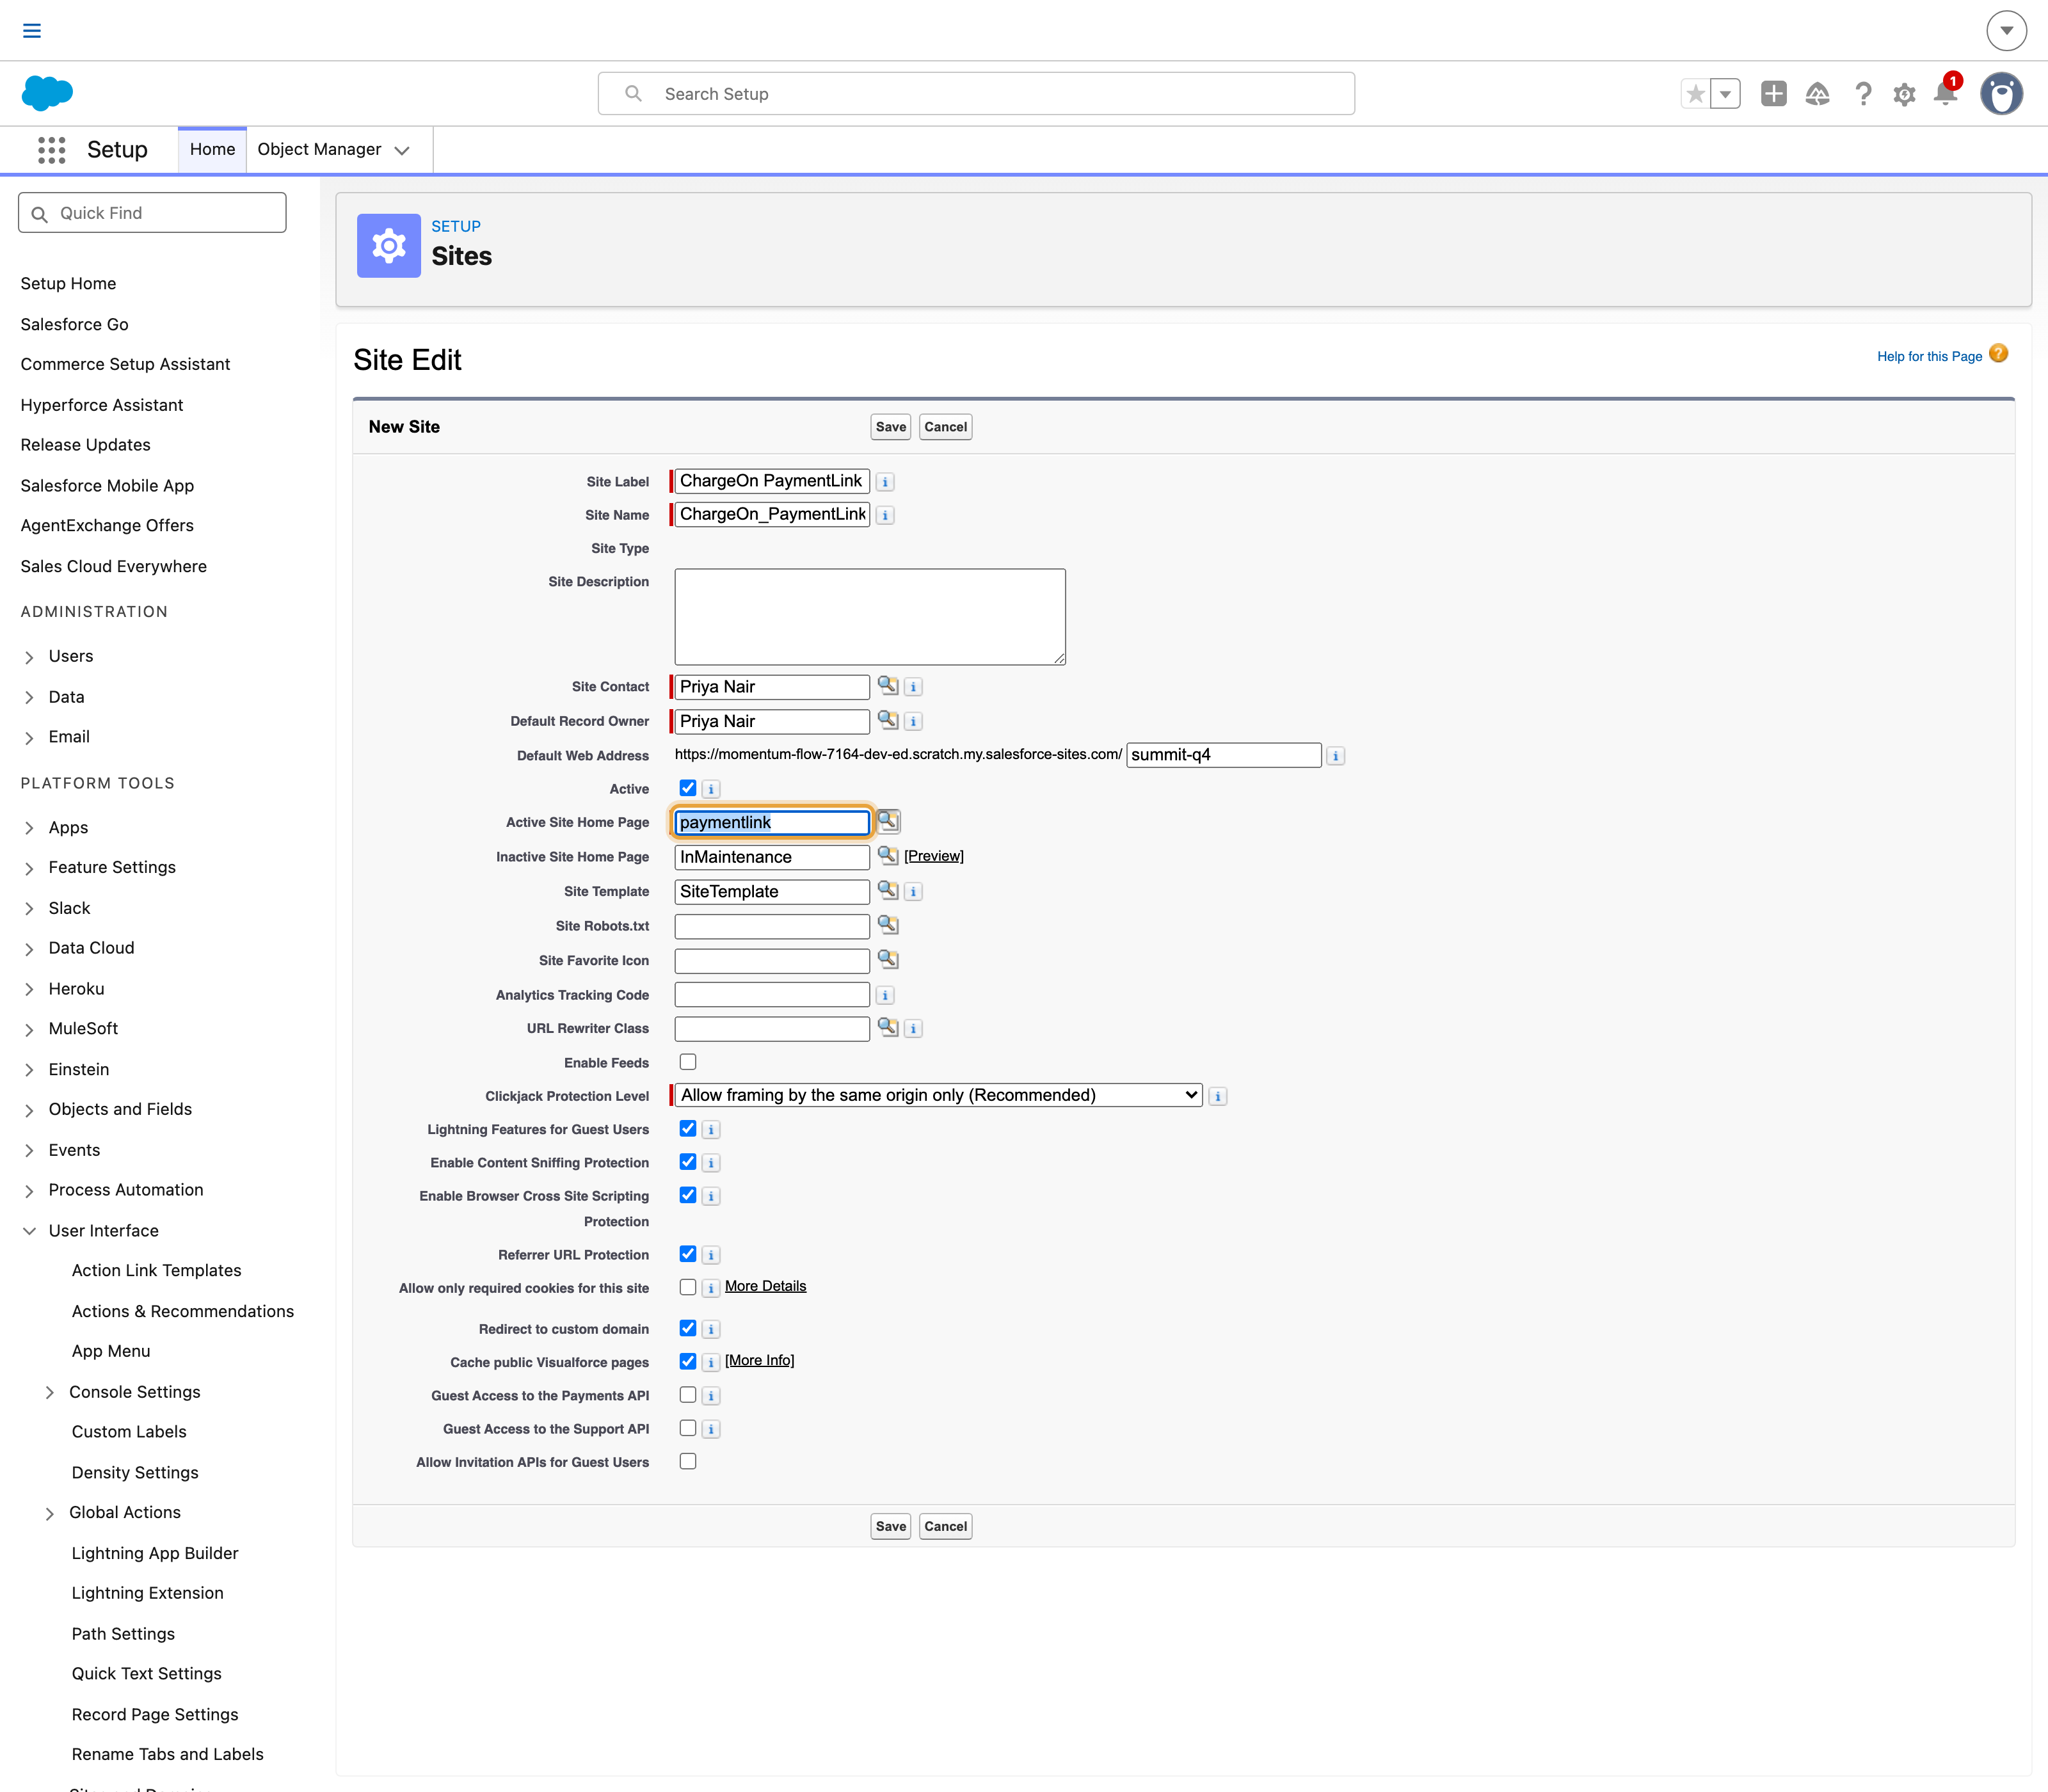This screenshot has height=1792, width=2048.
Task: Open the Favorites list dropdown arrow
Action: click(1725, 94)
